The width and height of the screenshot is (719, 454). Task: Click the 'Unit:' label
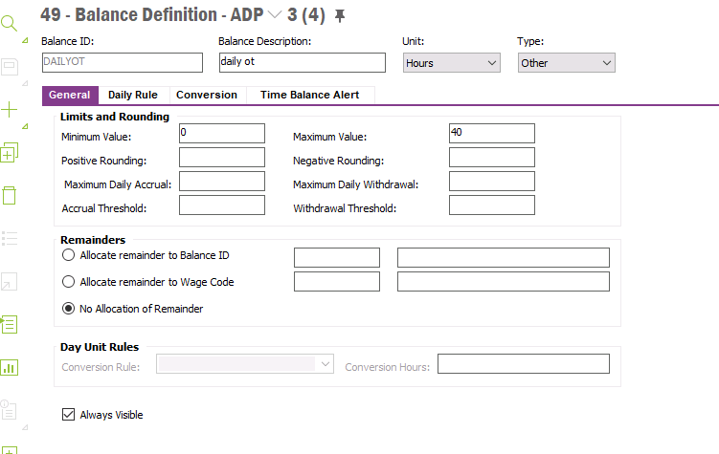tap(414, 41)
